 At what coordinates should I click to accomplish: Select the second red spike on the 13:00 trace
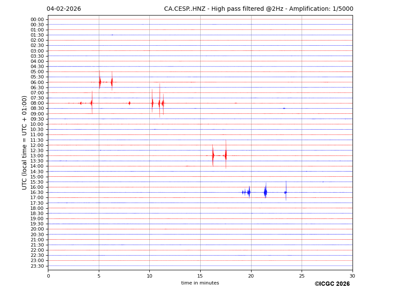pyautogui.click(x=226, y=156)
